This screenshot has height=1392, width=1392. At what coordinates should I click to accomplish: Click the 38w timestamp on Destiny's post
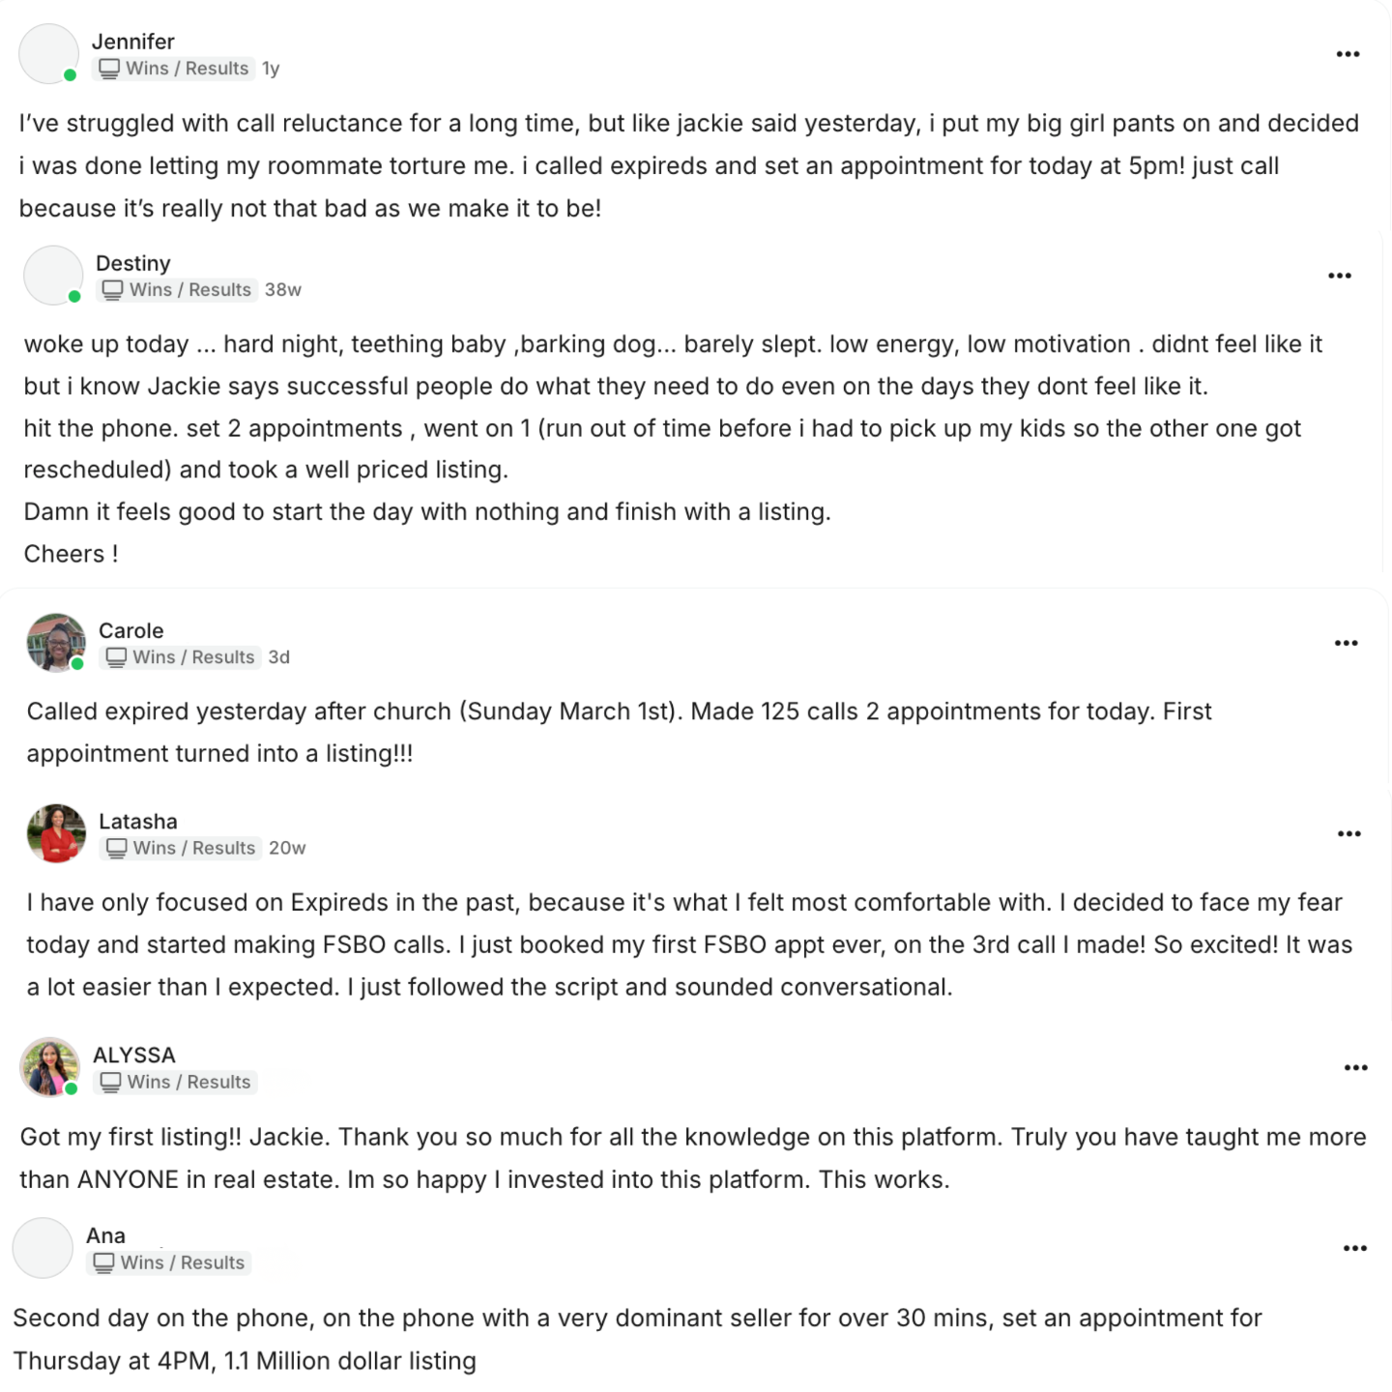283,290
